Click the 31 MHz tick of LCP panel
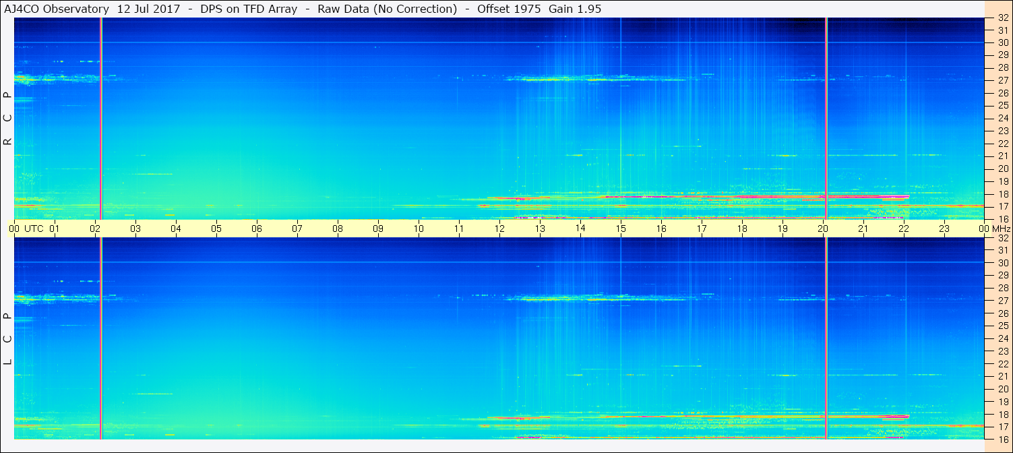This screenshot has height=453, width=1013. pos(1002,250)
